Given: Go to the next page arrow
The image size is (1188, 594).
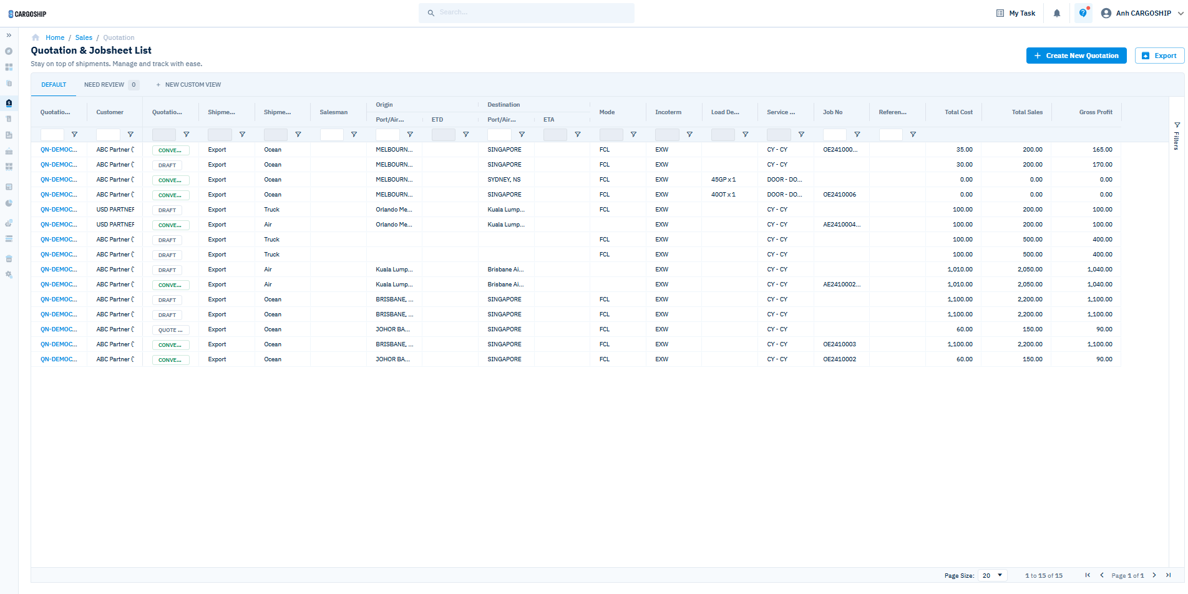Looking at the screenshot, I should pos(1154,575).
